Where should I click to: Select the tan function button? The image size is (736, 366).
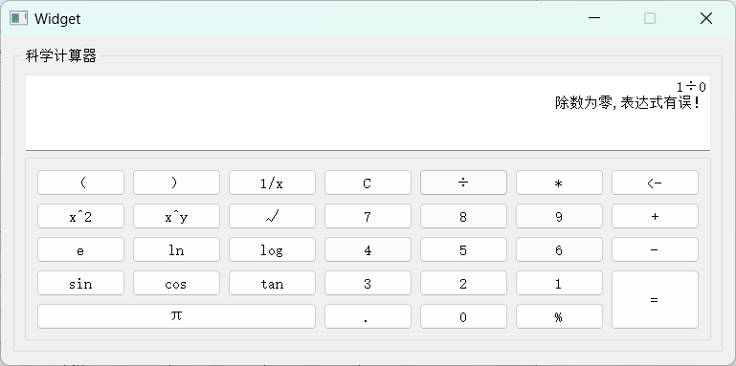click(x=272, y=283)
